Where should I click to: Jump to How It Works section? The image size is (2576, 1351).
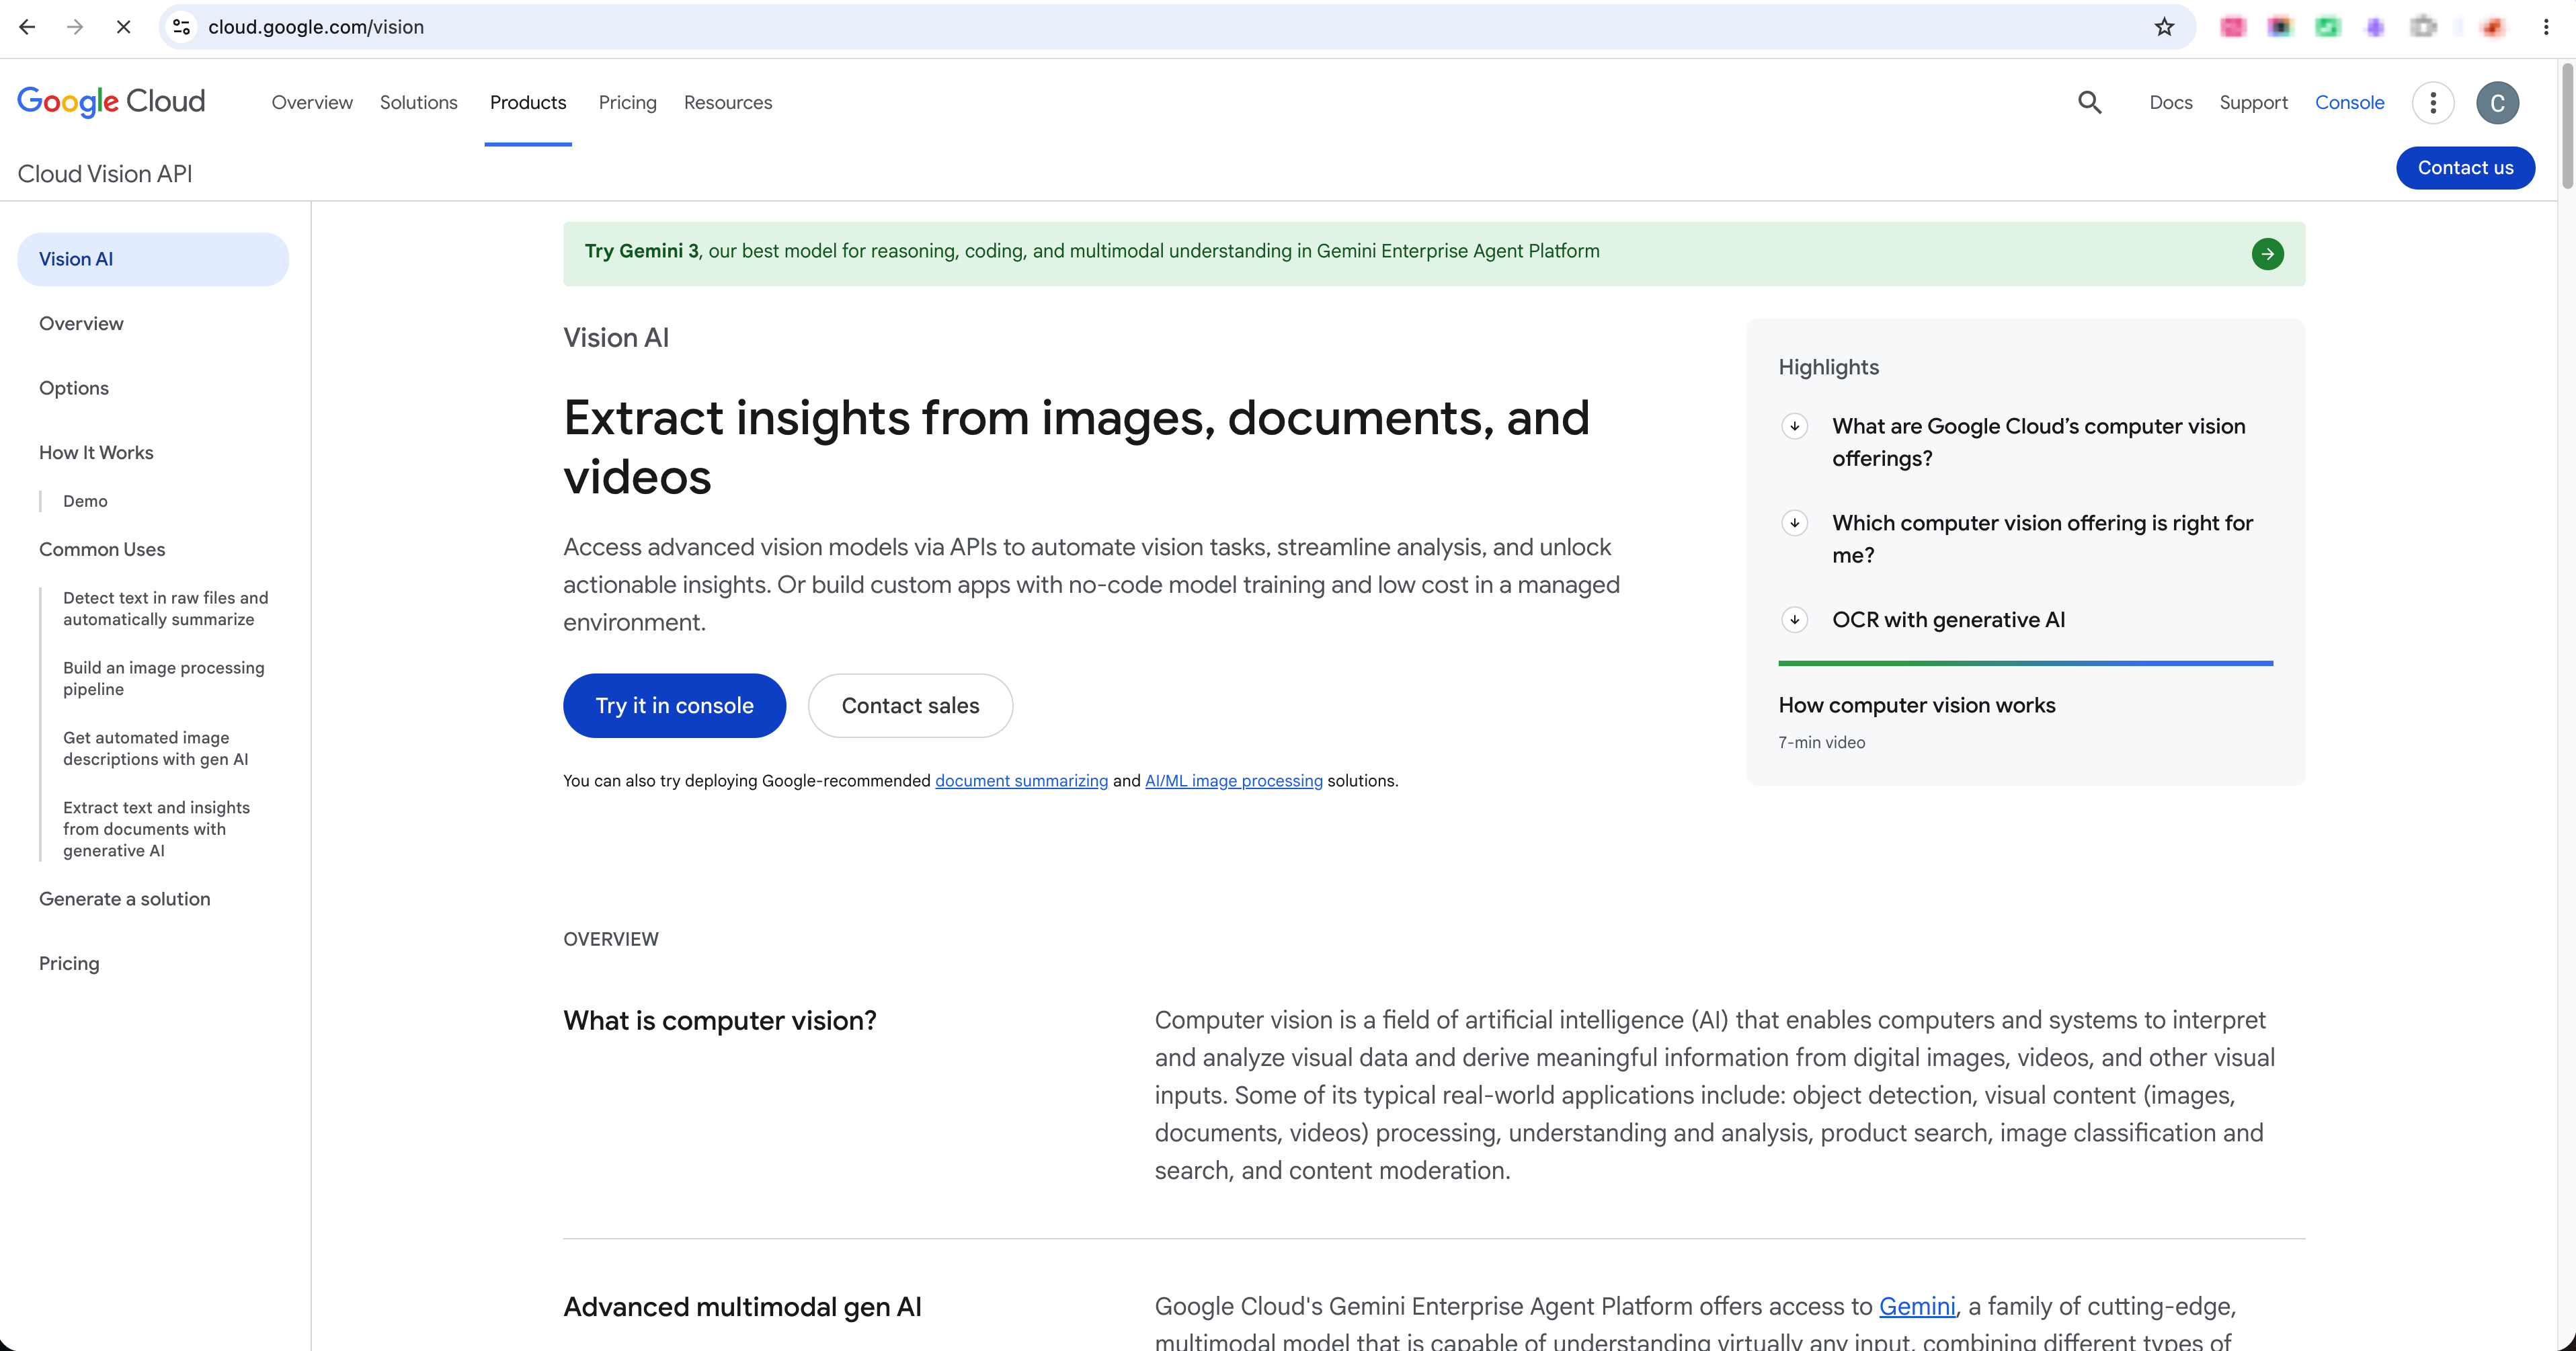tap(96, 453)
